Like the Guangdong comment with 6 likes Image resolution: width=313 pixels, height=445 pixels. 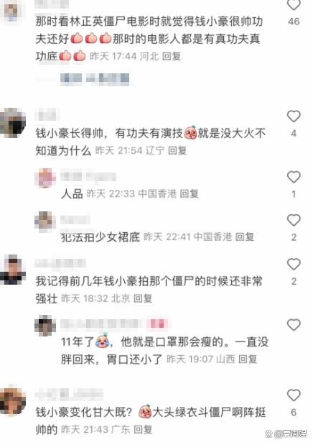point(294,395)
